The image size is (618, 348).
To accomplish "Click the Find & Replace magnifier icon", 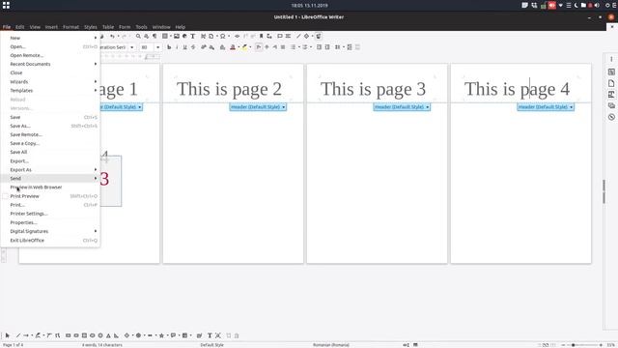I will [138, 36].
